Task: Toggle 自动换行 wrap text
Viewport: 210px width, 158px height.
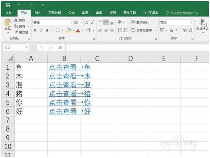Action: click(140, 22)
